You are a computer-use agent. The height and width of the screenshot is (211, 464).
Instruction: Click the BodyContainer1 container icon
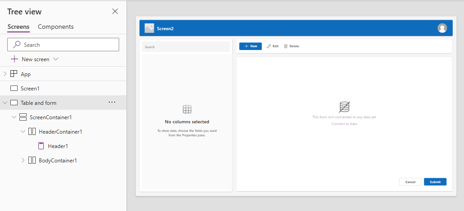pyautogui.click(x=32, y=161)
